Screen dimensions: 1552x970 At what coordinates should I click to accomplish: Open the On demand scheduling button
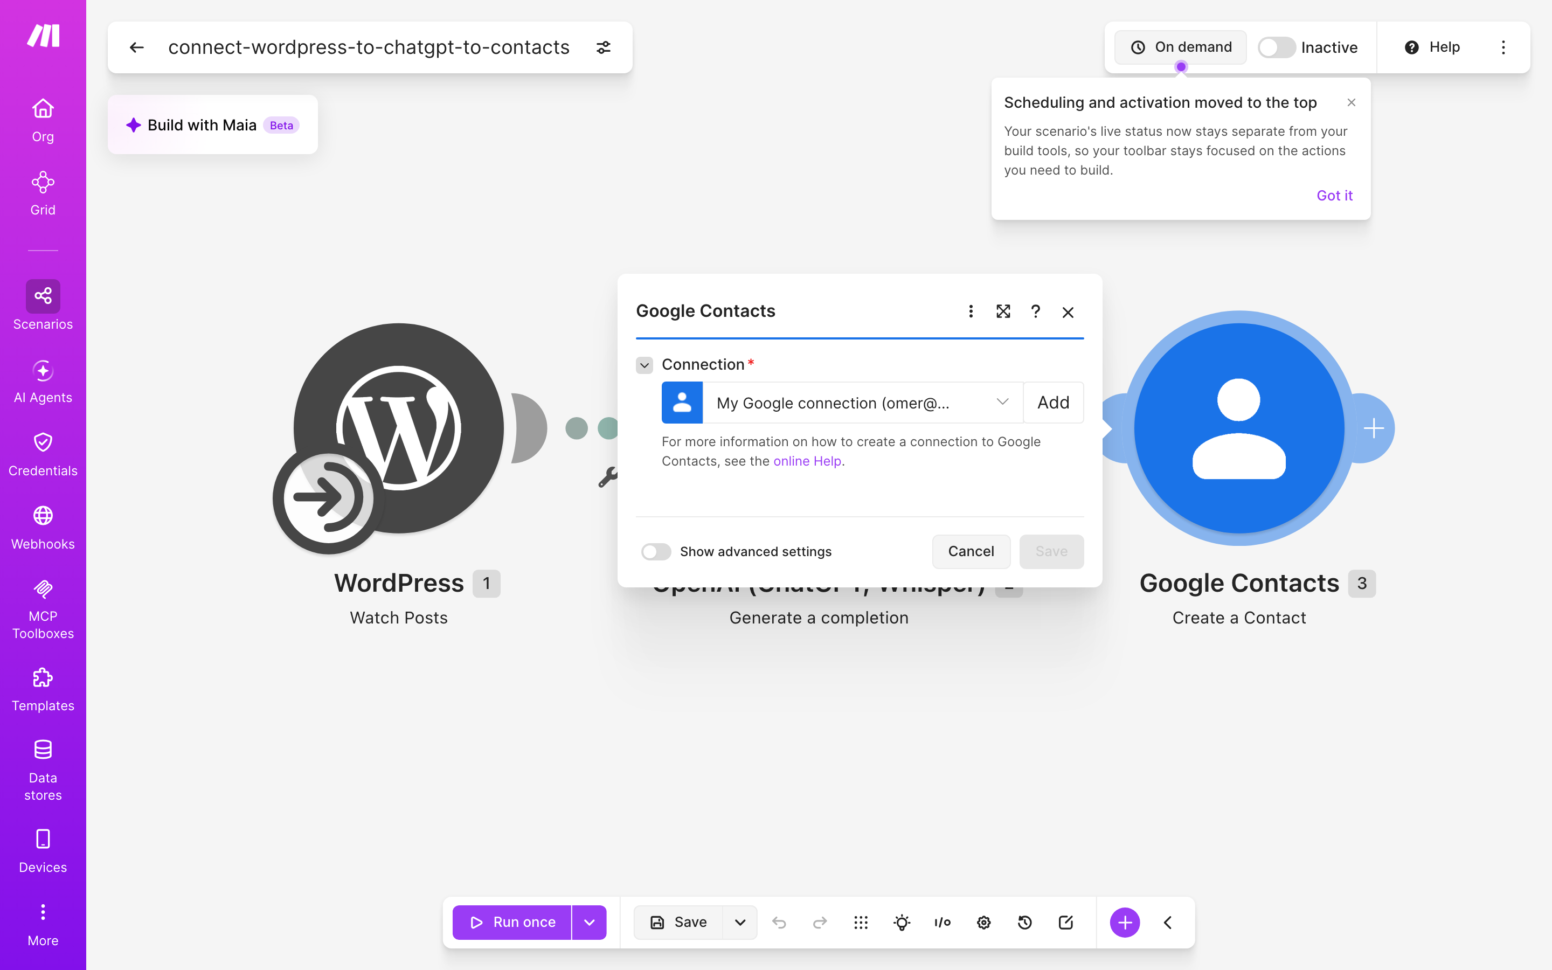click(1180, 47)
